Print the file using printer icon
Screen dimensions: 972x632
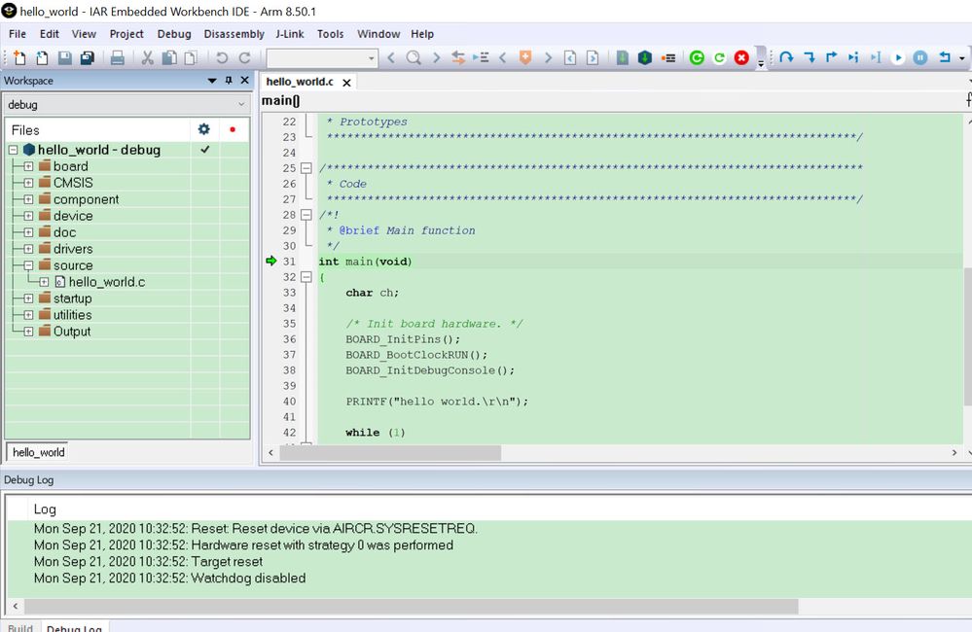117,57
